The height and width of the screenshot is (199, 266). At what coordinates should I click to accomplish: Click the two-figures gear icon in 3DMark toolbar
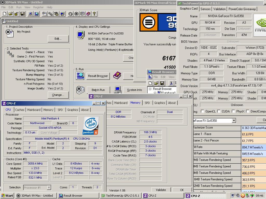pos(56,14)
